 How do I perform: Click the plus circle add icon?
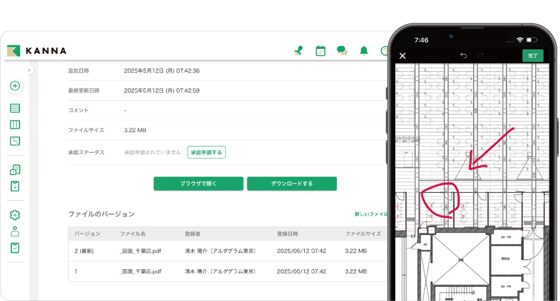pyautogui.click(x=15, y=86)
